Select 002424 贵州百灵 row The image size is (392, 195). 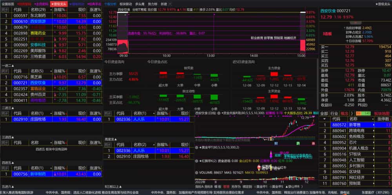pyautogui.click(x=51, y=95)
